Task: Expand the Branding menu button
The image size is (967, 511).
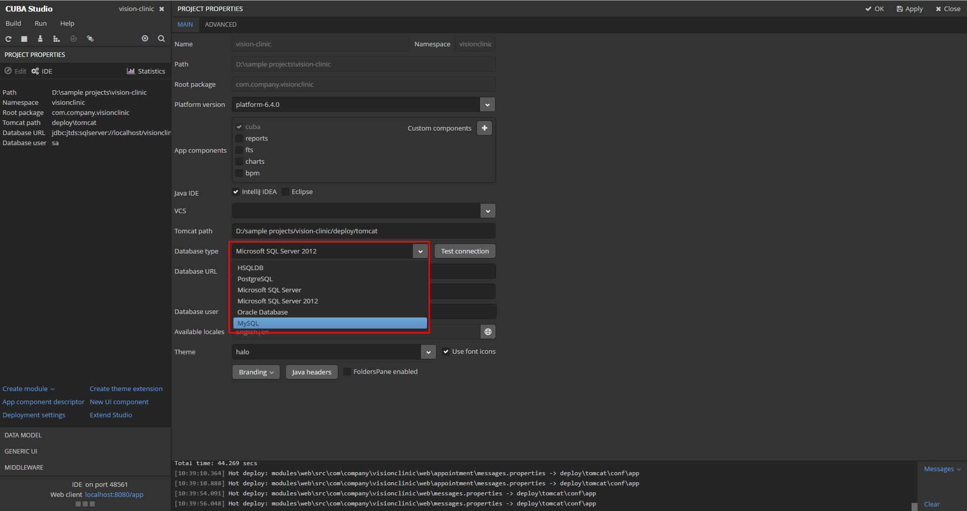Action: 256,372
